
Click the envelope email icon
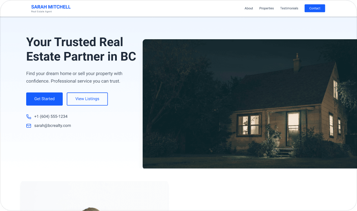[x=28, y=126]
